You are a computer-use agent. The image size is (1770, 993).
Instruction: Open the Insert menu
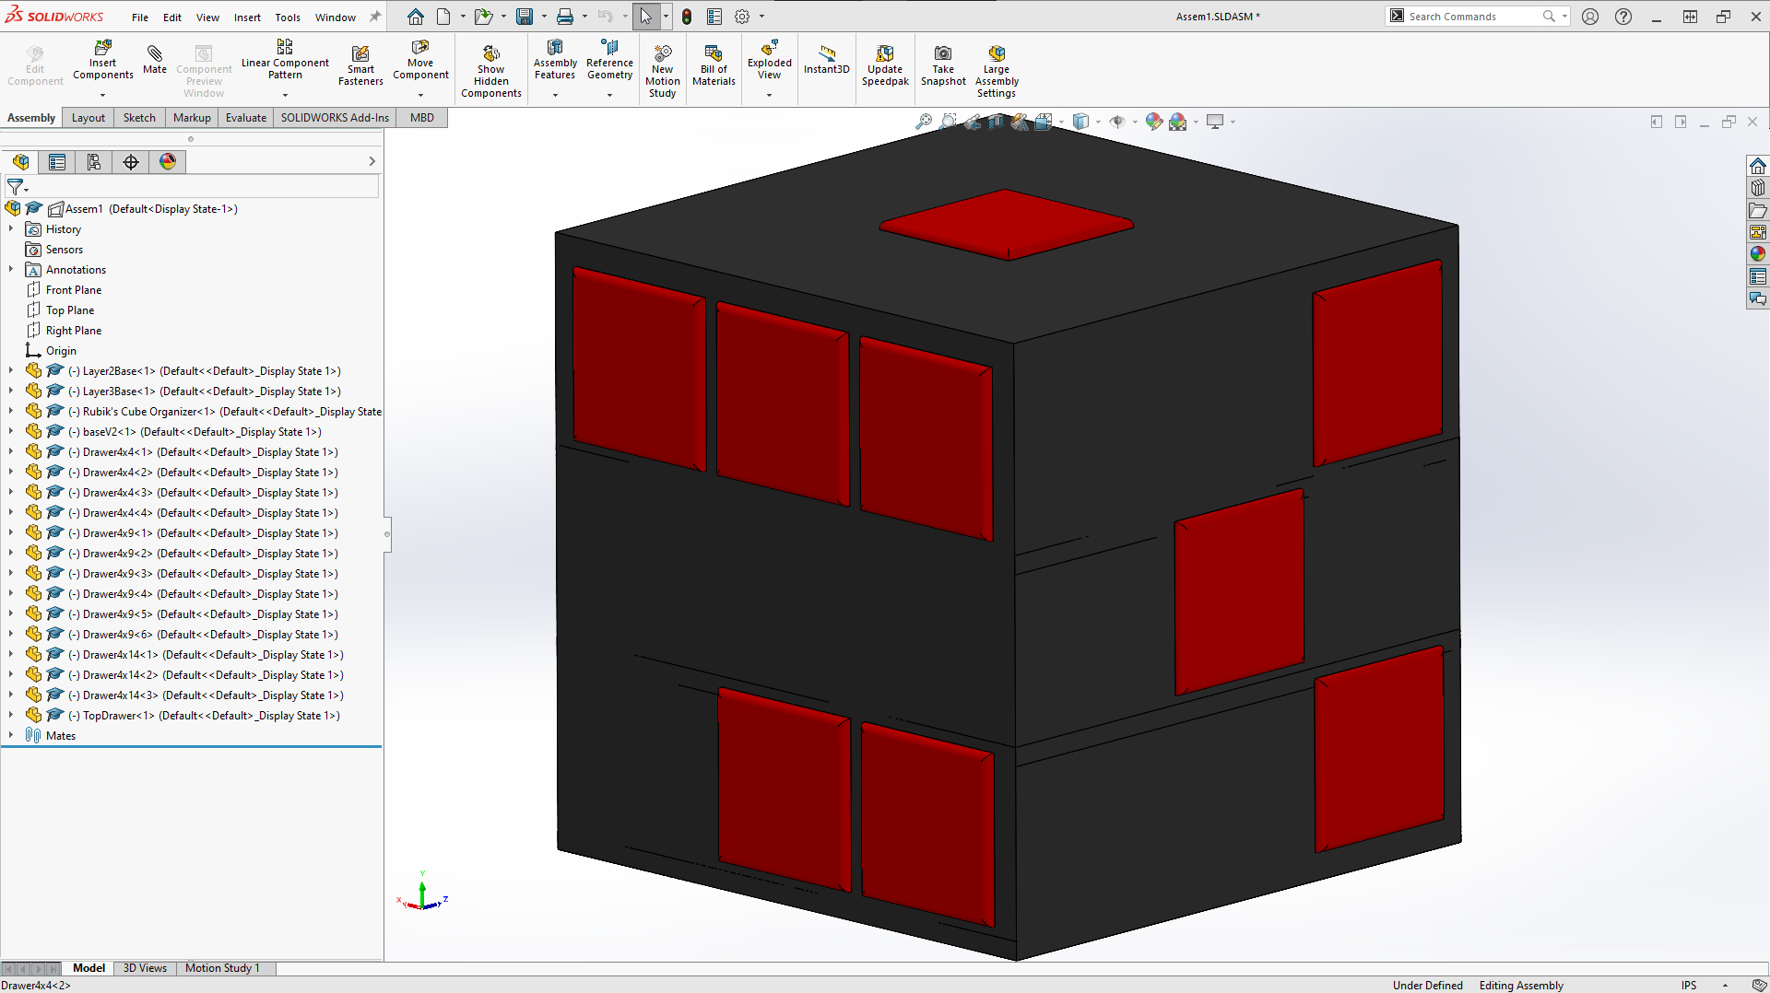[247, 17]
